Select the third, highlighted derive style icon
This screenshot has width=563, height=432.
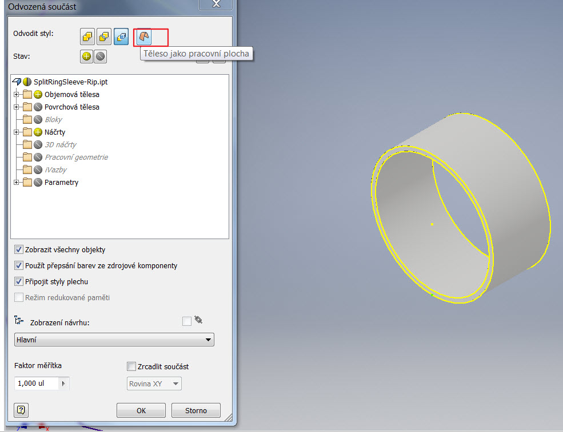click(x=121, y=37)
